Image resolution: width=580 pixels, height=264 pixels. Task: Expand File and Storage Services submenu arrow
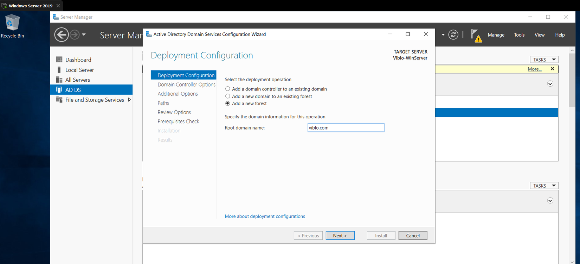(x=129, y=100)
